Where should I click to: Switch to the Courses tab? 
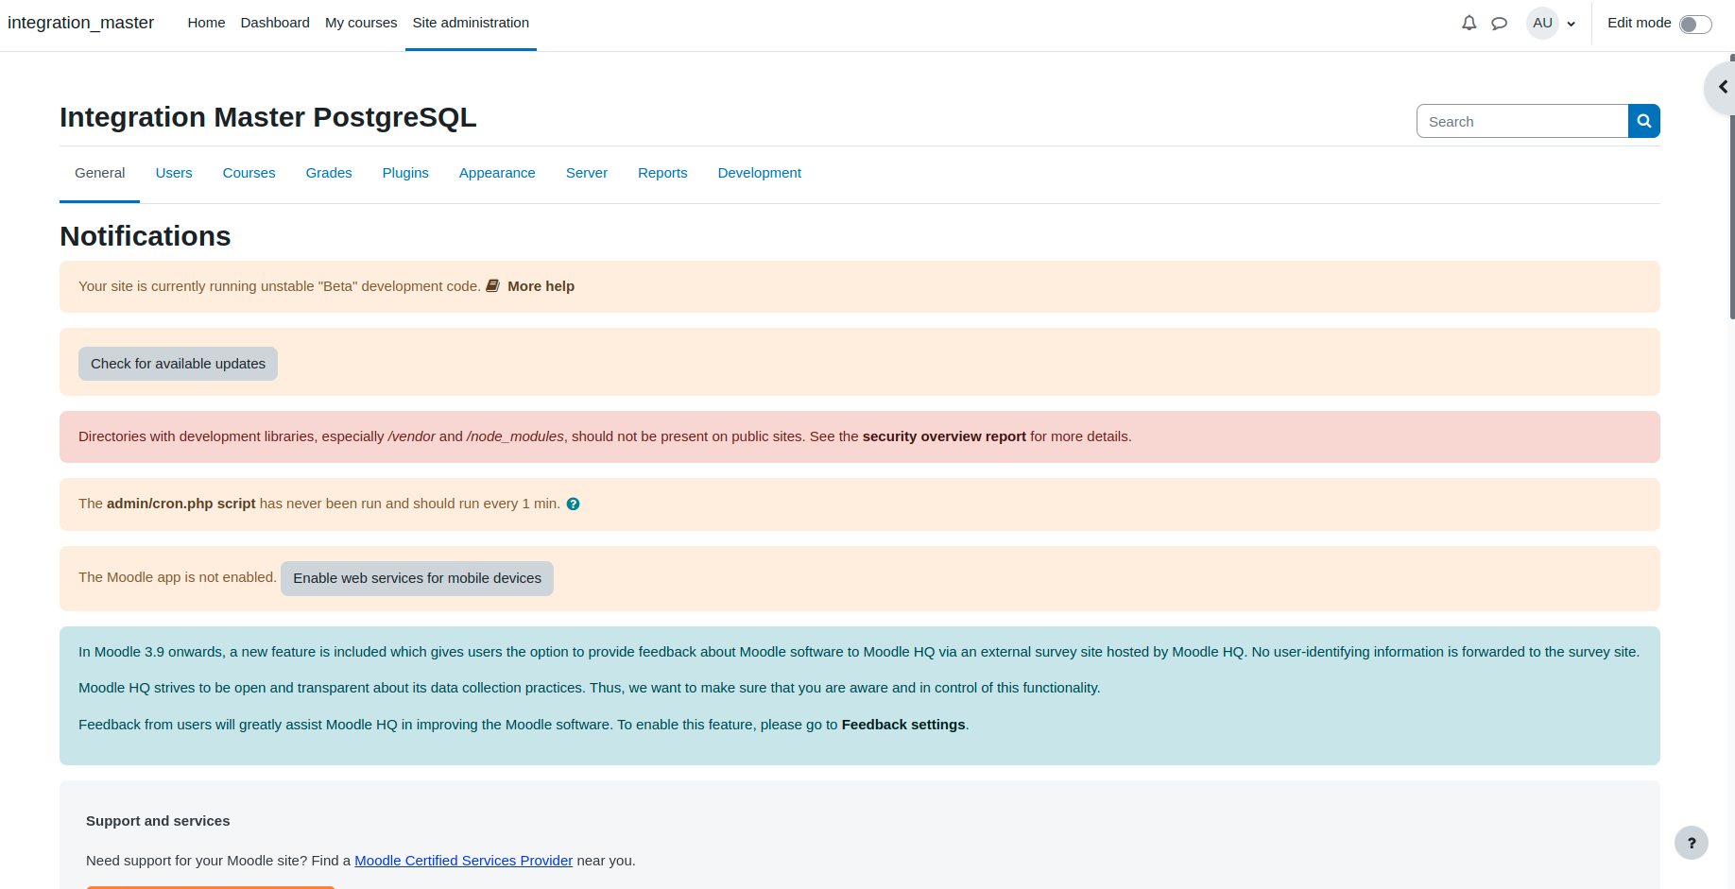click(x=249, y=173)
